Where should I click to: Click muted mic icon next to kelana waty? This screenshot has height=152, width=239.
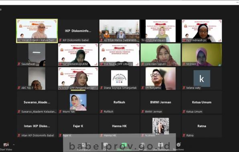point(184,88)
